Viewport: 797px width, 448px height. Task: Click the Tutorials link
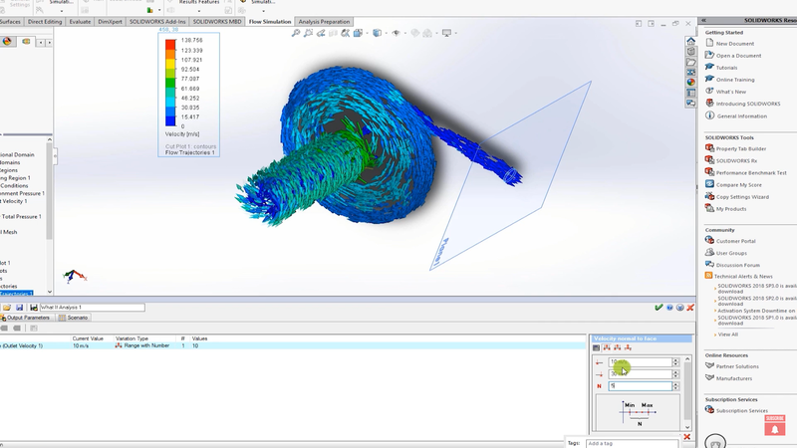tap(728, 68)
